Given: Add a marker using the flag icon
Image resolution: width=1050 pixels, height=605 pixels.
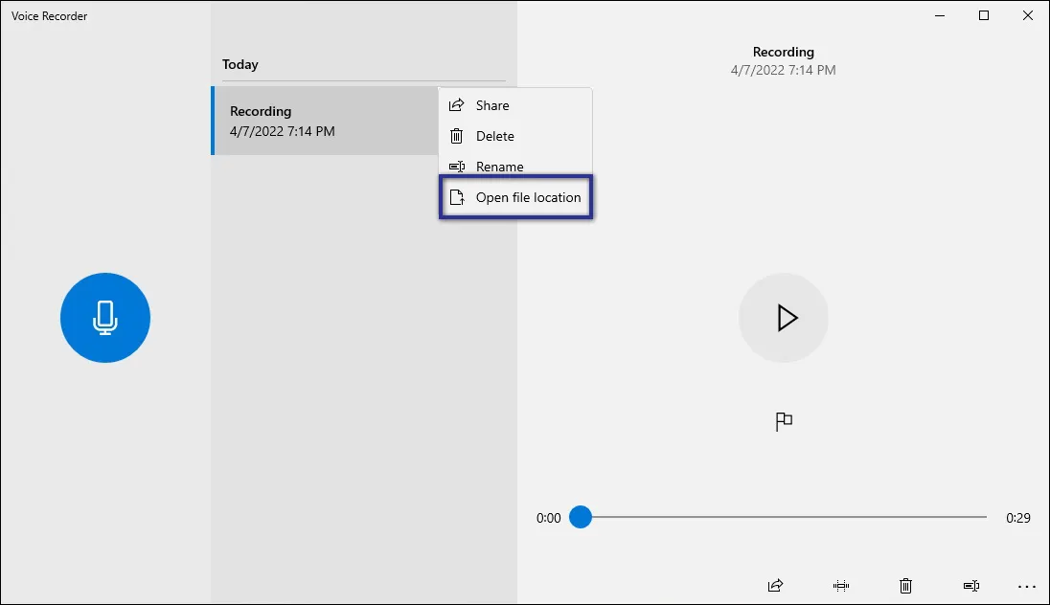Looking at the screenshot, I should pyautogui.click(x=784, y=421).
